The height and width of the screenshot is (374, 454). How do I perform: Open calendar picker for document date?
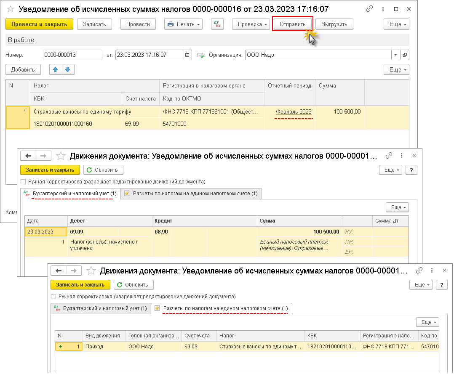click(x=187, y=55)
